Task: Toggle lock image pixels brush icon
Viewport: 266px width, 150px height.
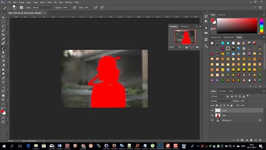Action: (221, 105)
